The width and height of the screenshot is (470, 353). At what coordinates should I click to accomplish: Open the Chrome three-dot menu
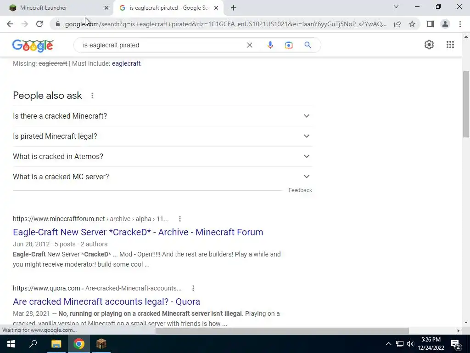(460, 24)
